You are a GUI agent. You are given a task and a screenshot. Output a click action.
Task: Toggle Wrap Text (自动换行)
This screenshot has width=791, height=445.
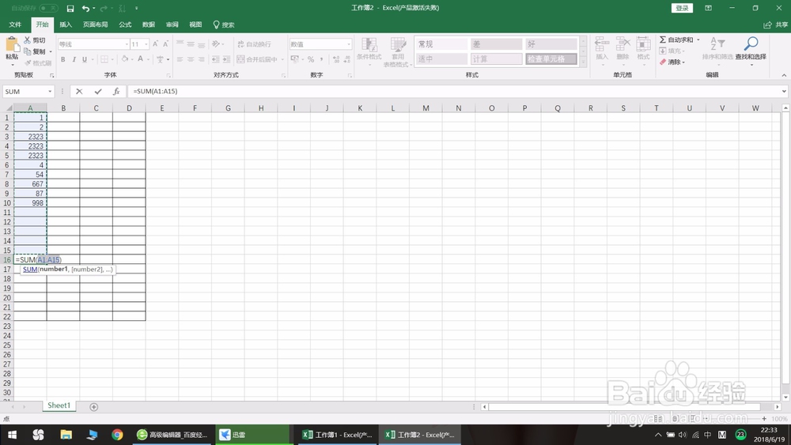[x=254, y=44]
